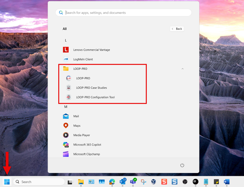The width and height of the screenshot is (244, 187).
Task: Launch Media Player
Action: pos(82,135)
